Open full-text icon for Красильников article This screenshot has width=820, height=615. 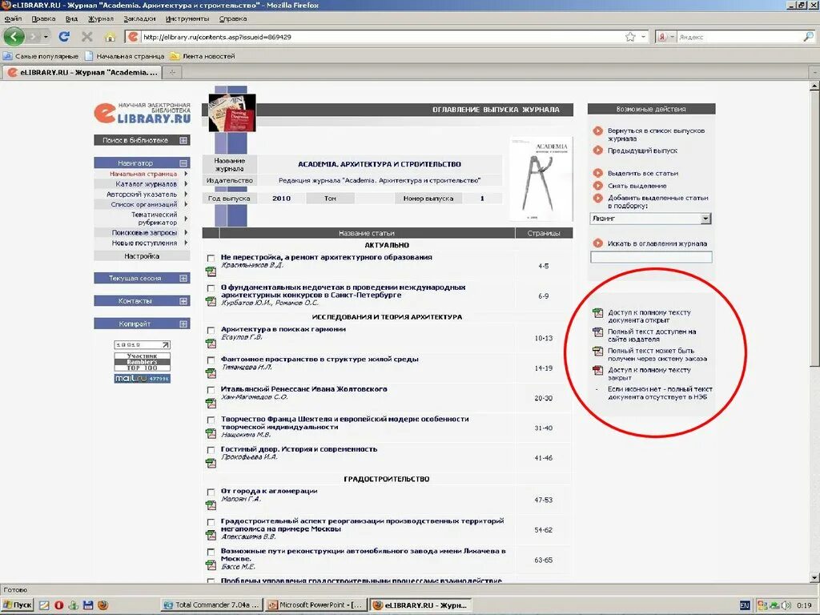point(211,271)
